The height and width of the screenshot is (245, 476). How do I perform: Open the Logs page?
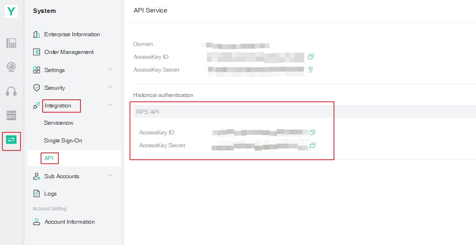point(50,194)
